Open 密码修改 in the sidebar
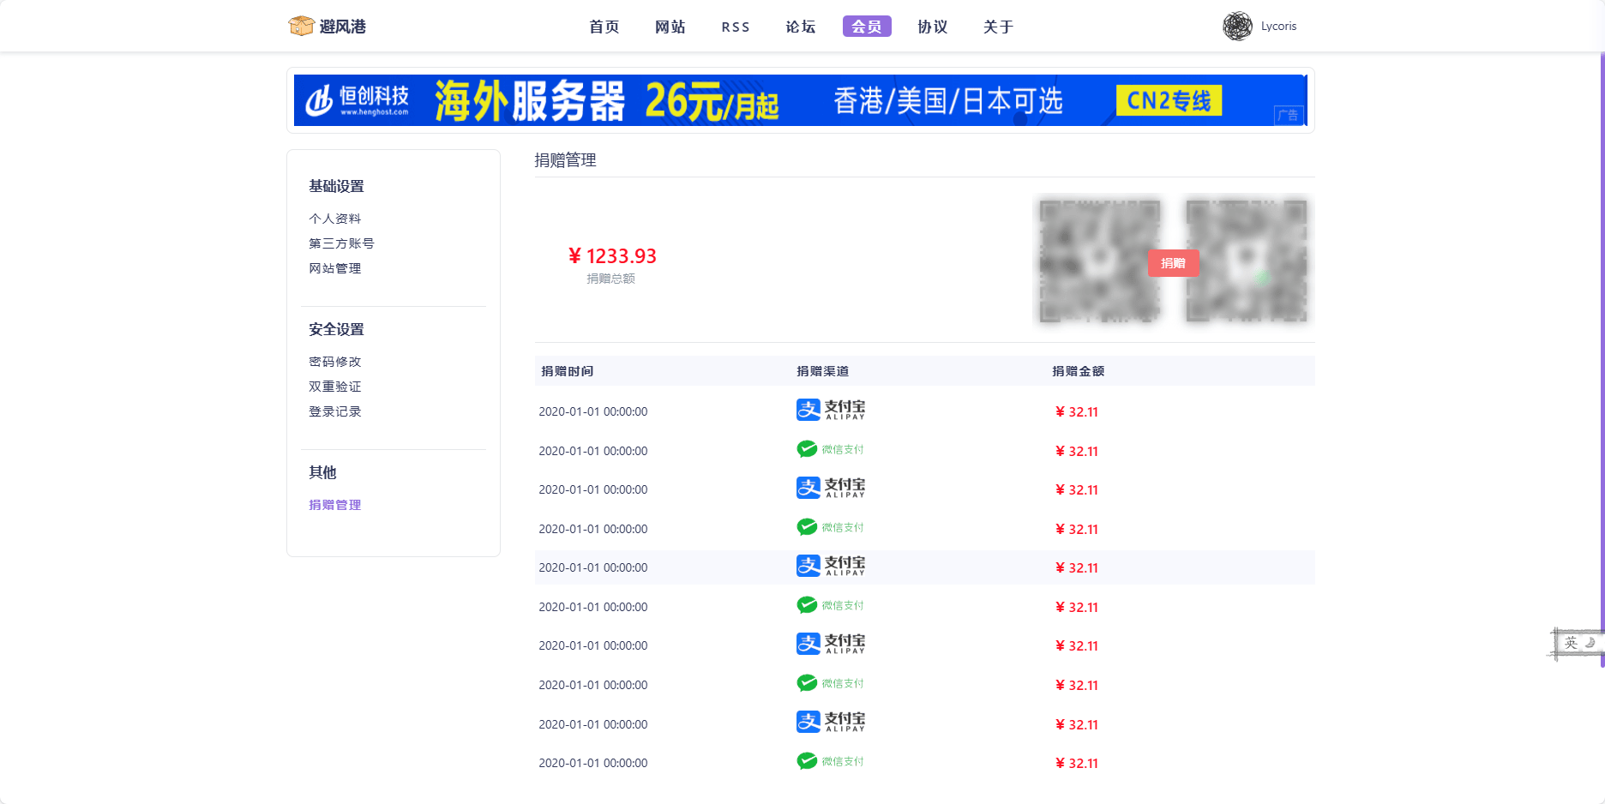 pyautogui.click(x=335, y=362)
